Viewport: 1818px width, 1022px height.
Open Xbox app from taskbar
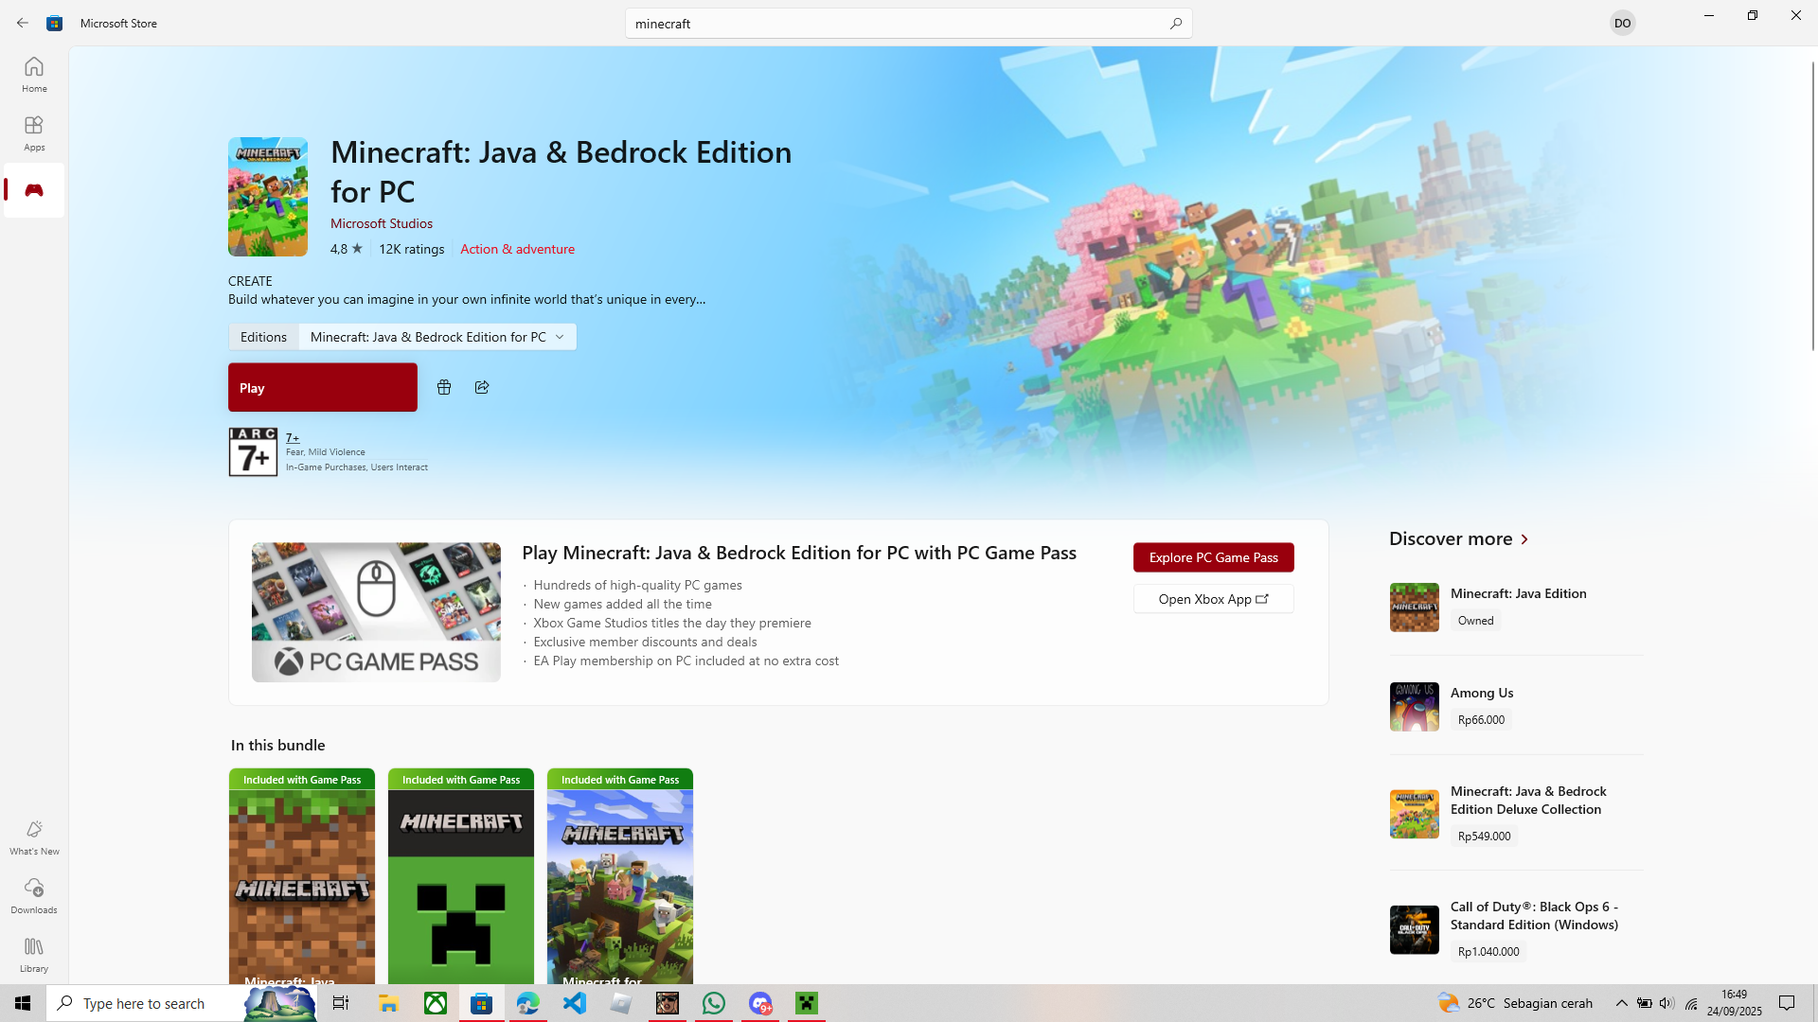click(436, 1003)
